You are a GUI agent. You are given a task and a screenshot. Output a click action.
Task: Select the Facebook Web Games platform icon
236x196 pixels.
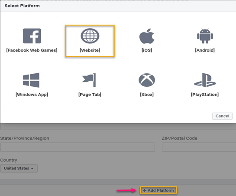[x=32, y=36]
